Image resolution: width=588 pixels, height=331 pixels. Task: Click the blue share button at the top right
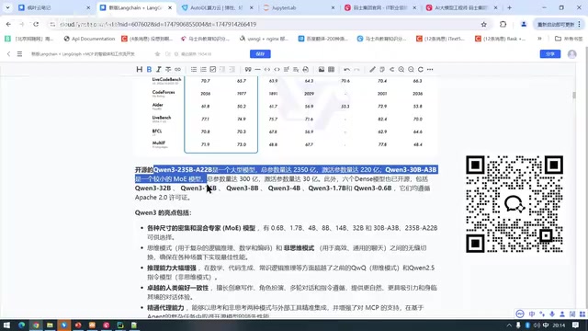point(550,54)
